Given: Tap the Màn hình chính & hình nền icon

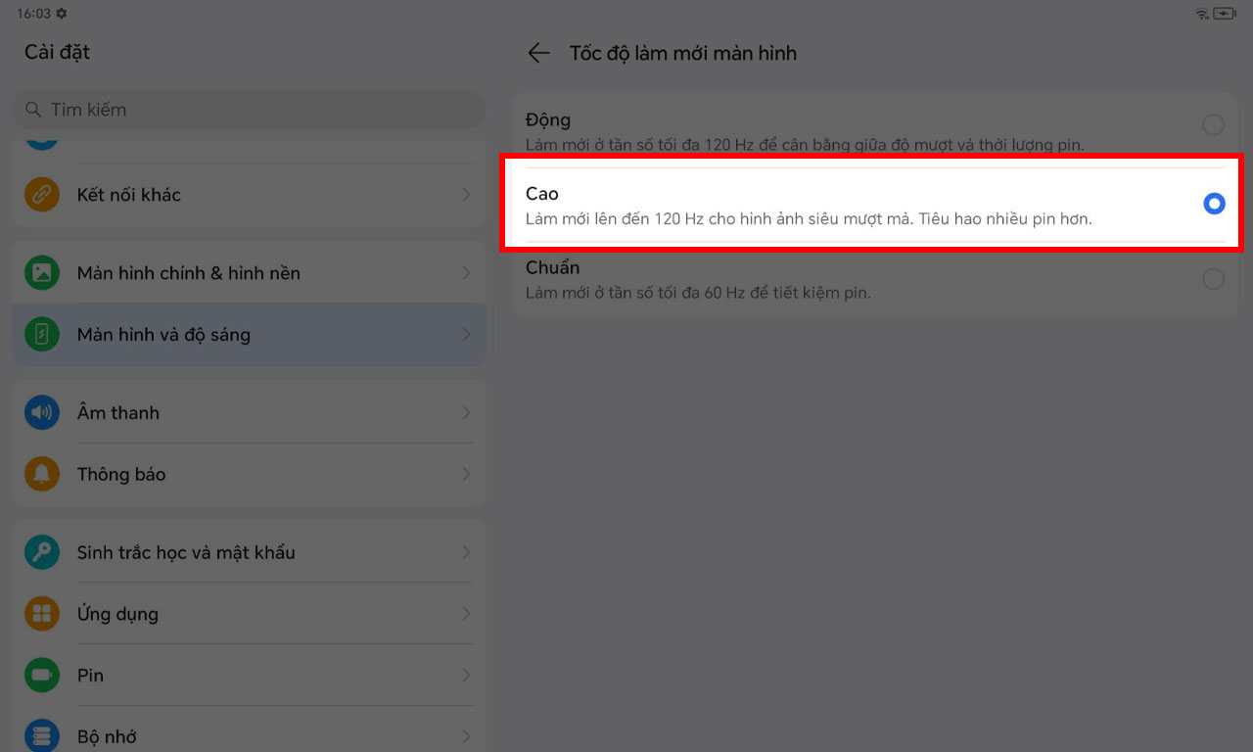Looking at the screenshot, I should coord(41,272).
